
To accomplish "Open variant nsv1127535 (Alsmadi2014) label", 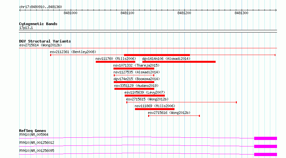I will 137,72.
